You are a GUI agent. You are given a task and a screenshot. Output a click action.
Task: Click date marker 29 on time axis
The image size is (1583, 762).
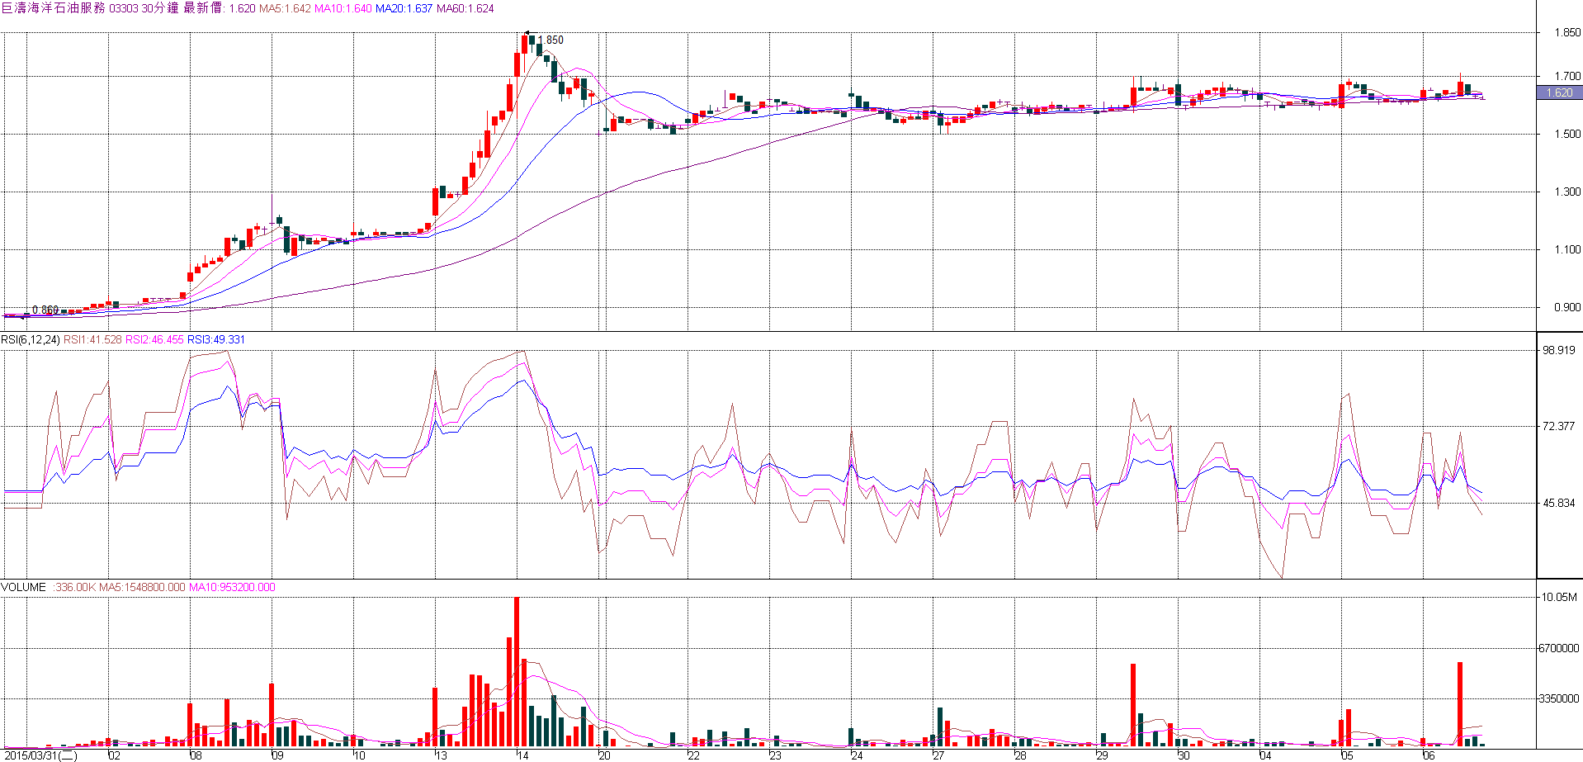pyautogui.click(x=1102, y=755)
